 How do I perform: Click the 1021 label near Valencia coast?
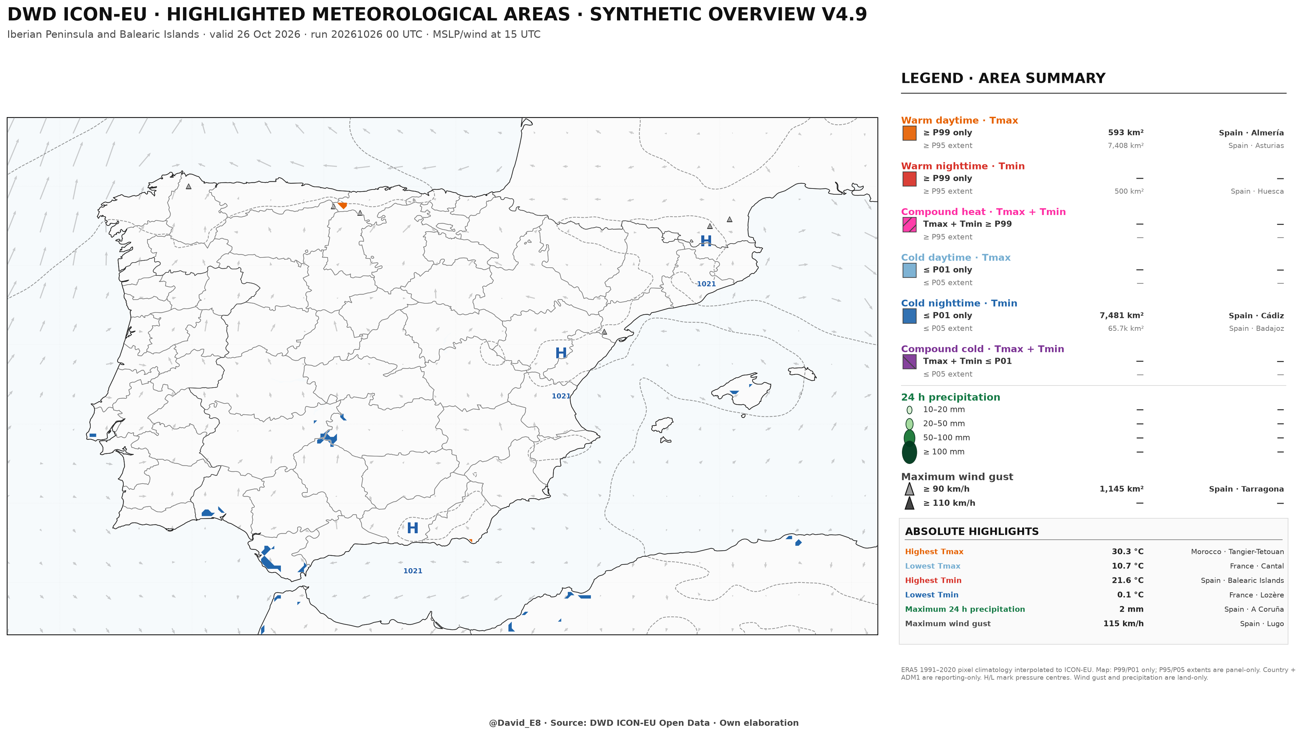pyautogui.click(x=560, y=396)
